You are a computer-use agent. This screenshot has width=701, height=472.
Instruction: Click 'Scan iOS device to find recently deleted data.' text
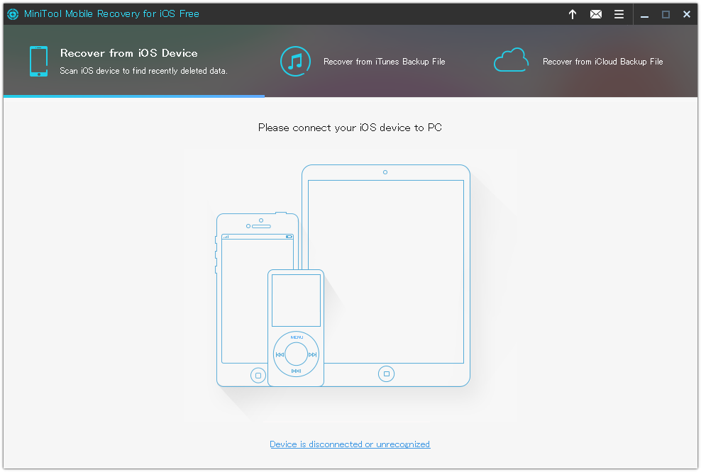tap(143, 71)
